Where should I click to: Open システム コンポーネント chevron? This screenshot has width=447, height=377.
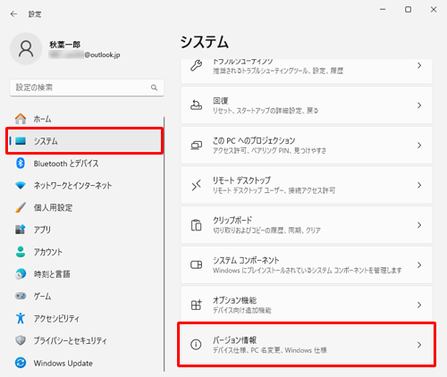click(x=419, y=264)
